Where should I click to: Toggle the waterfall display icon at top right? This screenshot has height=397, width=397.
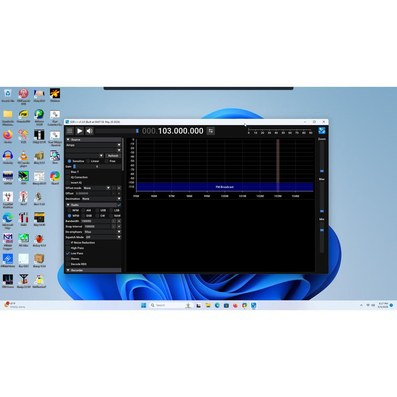point(322,131)
